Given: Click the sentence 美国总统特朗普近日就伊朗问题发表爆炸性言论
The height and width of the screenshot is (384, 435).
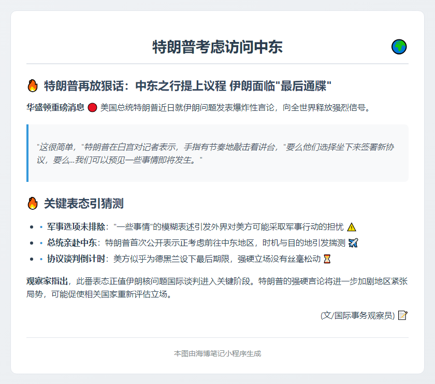Looking at the screenshot, I should coord(187,107).
